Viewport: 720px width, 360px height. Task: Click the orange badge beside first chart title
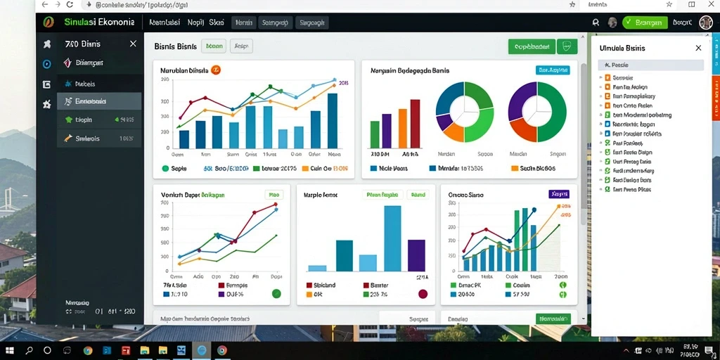point(216,70)
